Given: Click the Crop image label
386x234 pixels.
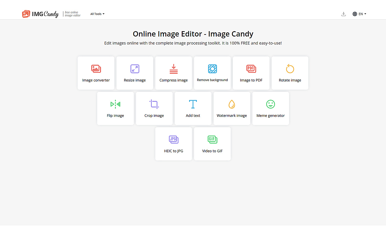Looking at the screenshot, I should coord(154,116).
